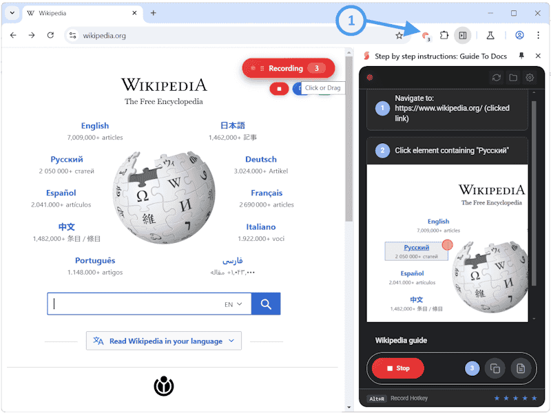Viewport: 551px width, 413px height.
Task: Go back to previous page
Action: coord(13,35)
